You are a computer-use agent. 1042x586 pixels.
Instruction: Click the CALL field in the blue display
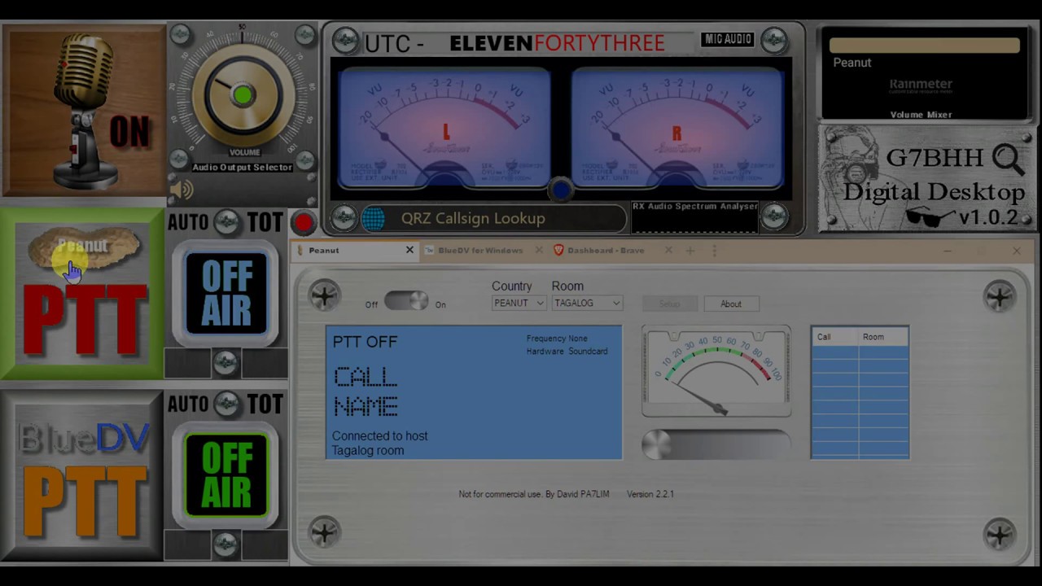(366, 377)
